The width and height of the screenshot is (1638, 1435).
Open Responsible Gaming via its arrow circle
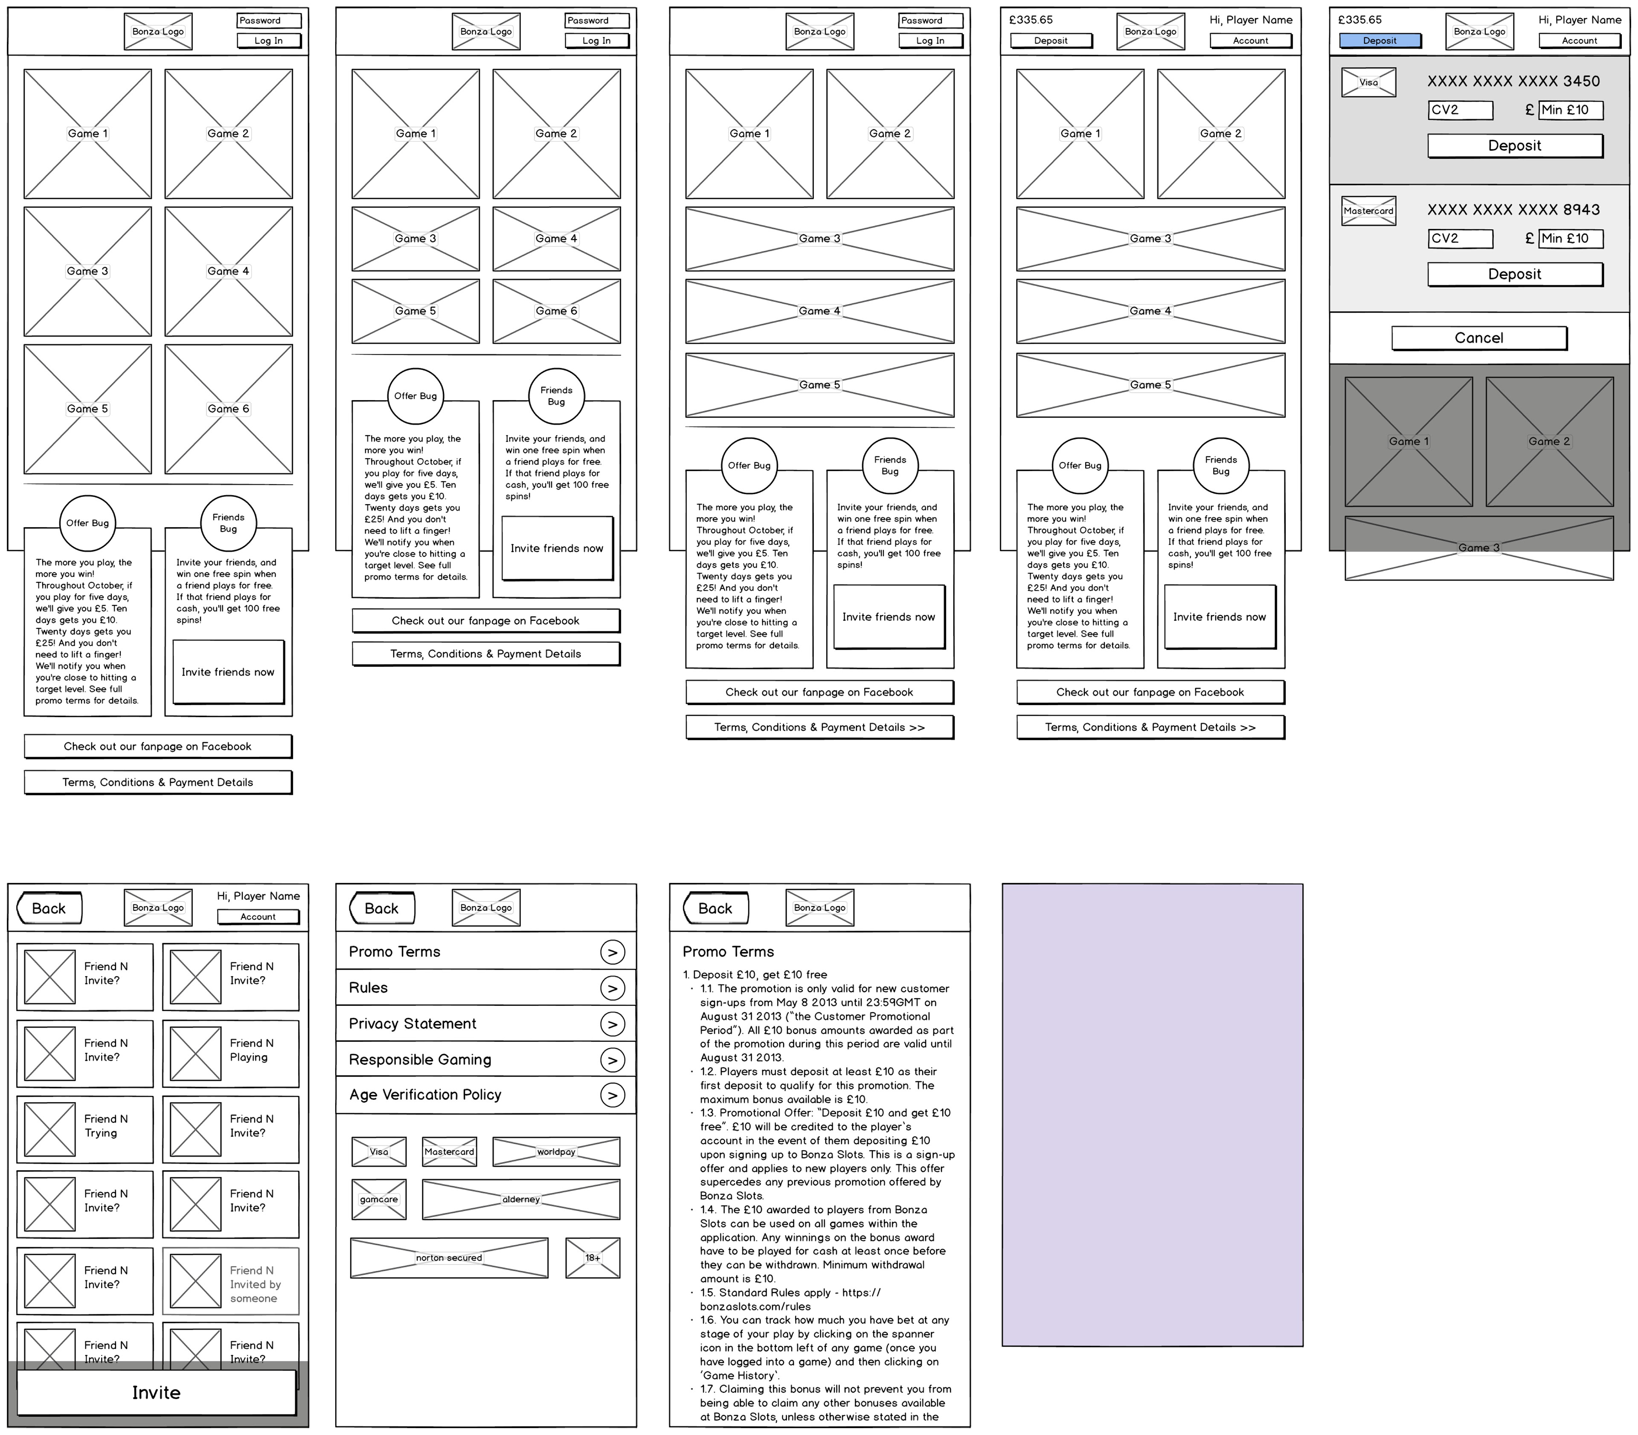pyautogui.click(x=613, y=1060)
